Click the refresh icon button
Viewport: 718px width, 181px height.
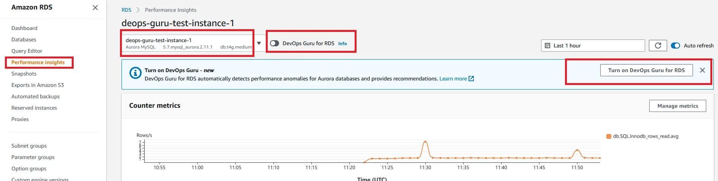point(658,46)
